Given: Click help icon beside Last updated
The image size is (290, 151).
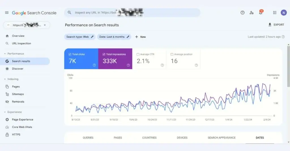Looking at the screenshot, I should tap(283, 37).
